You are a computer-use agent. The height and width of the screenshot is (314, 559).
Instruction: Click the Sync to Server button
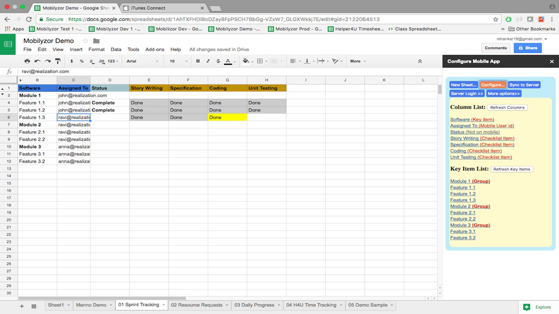pos(524,85)
